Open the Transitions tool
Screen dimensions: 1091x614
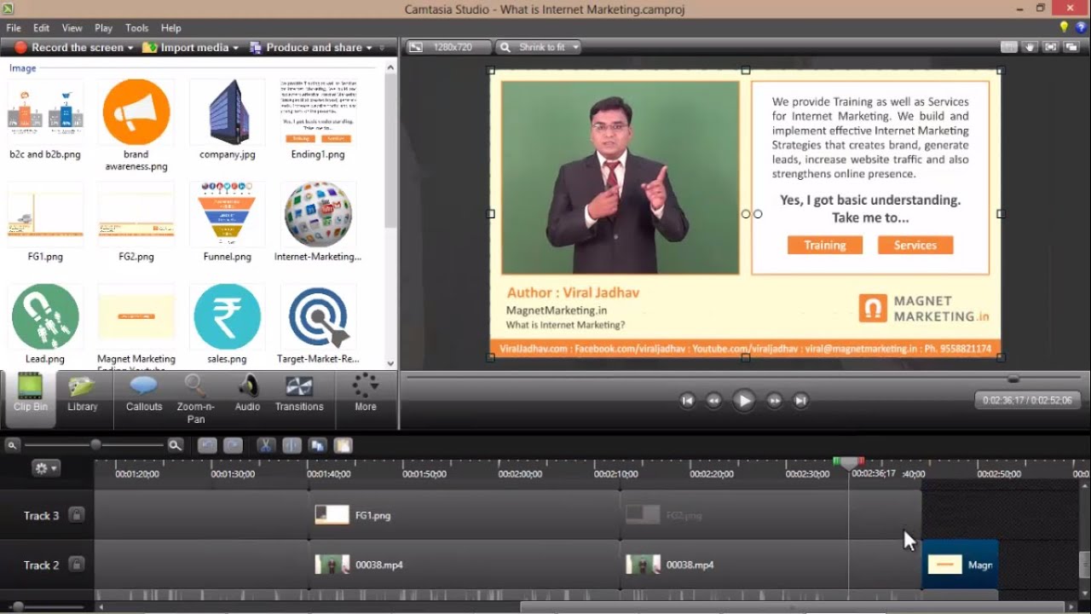tap(299, 394)
